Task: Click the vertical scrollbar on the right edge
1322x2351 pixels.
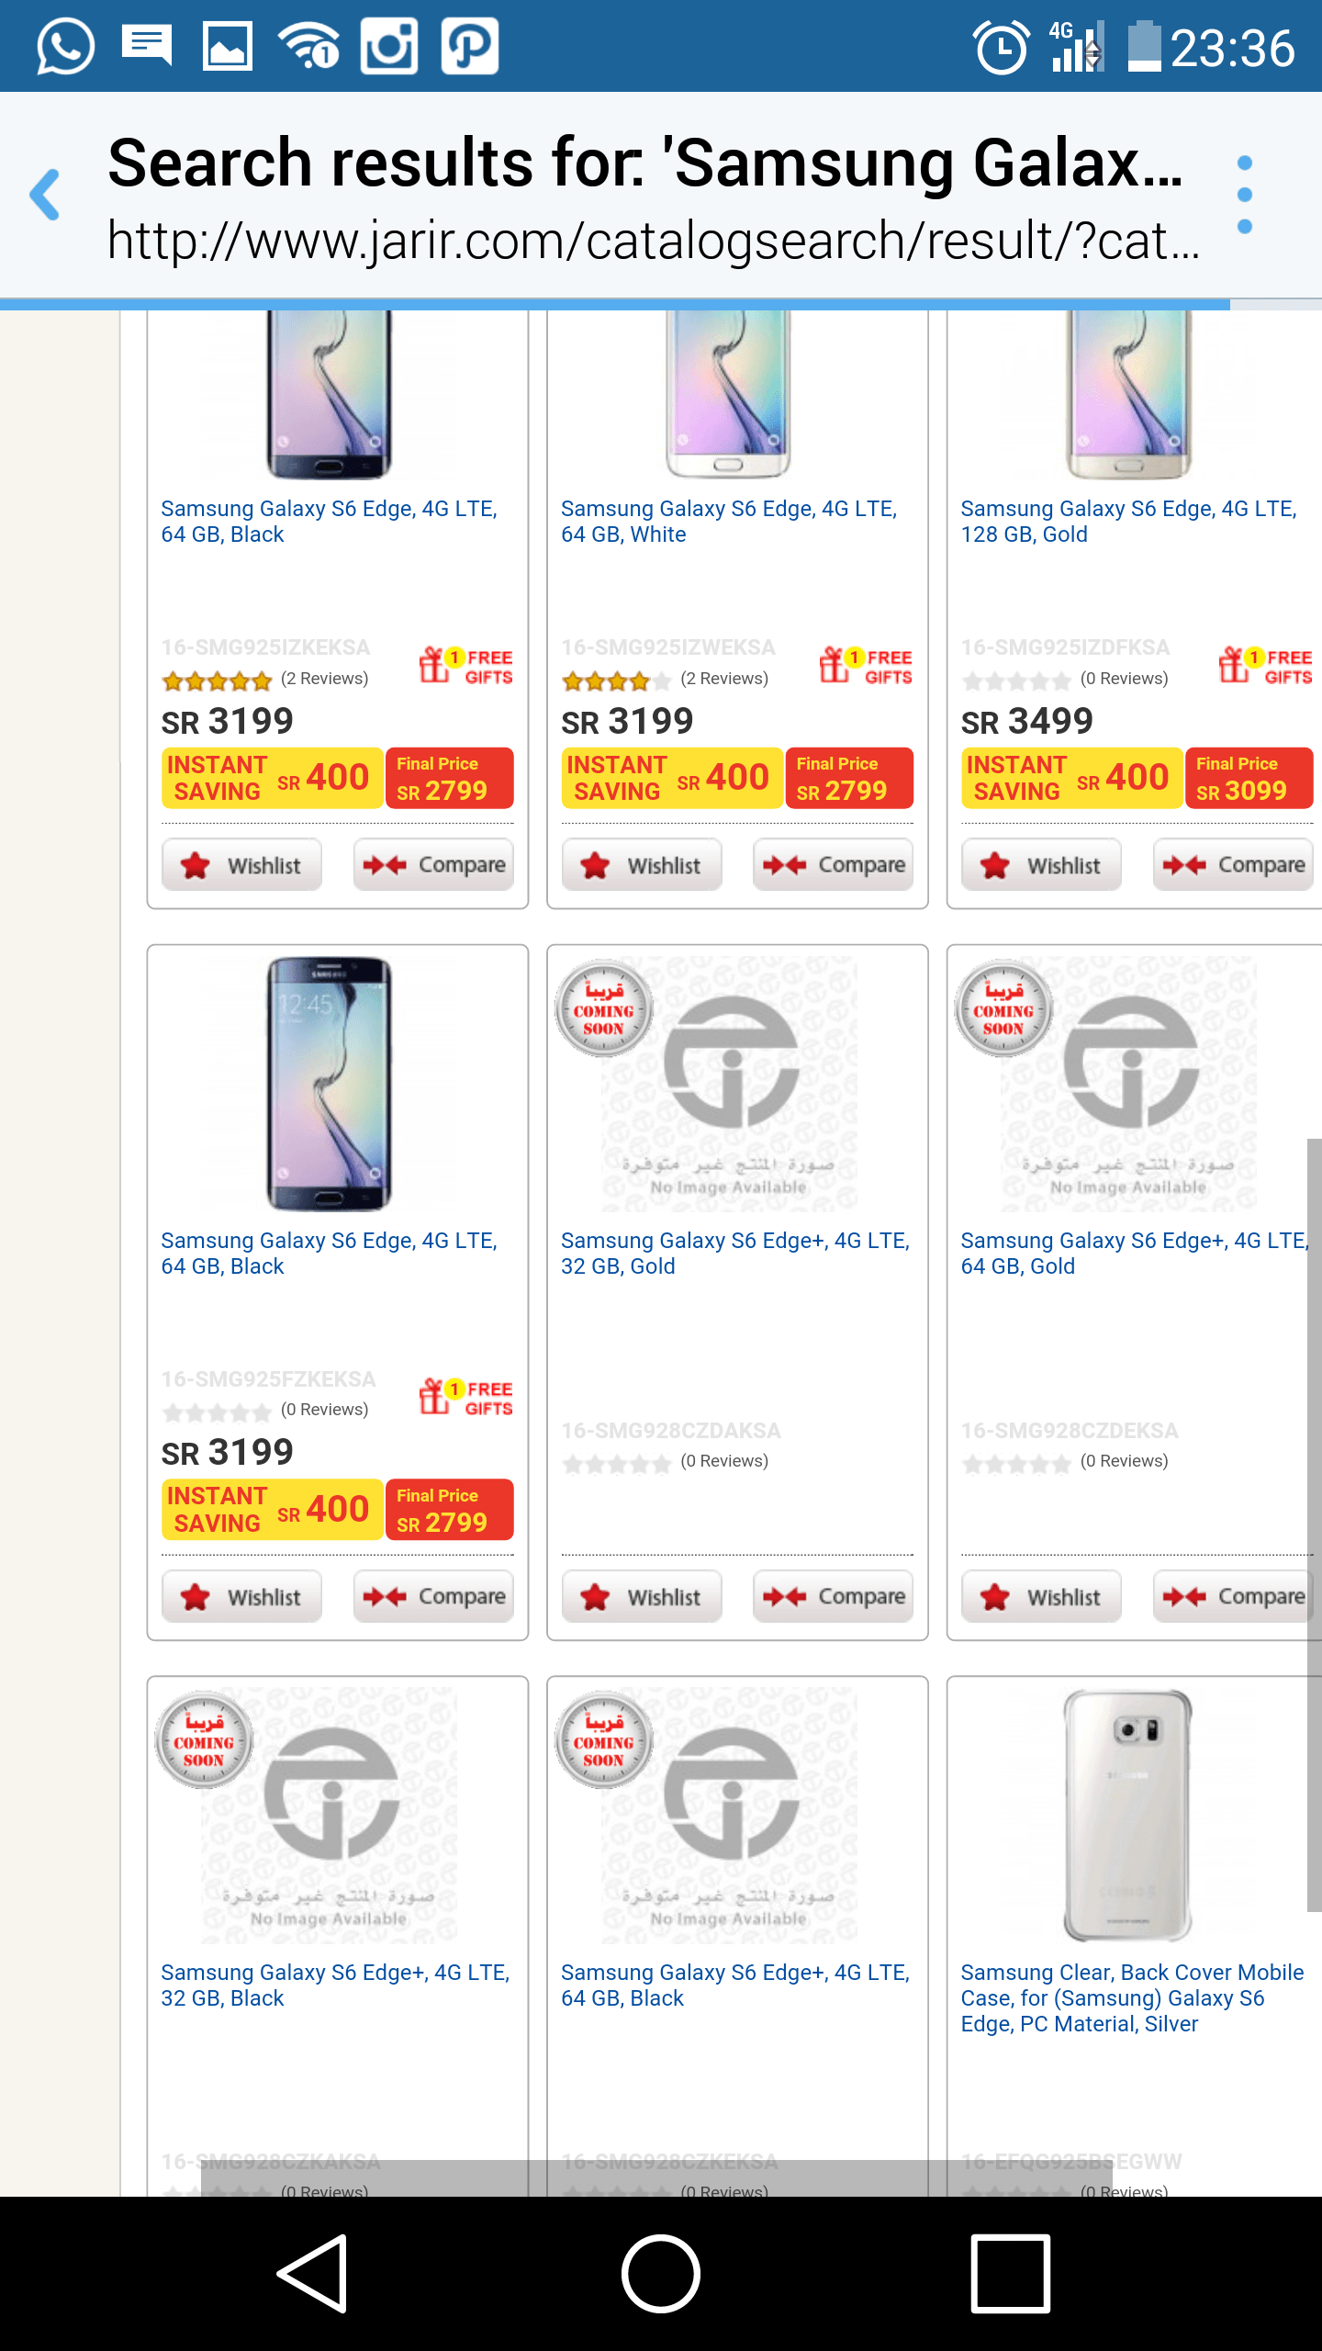Action: (x=1314, y=1524)
